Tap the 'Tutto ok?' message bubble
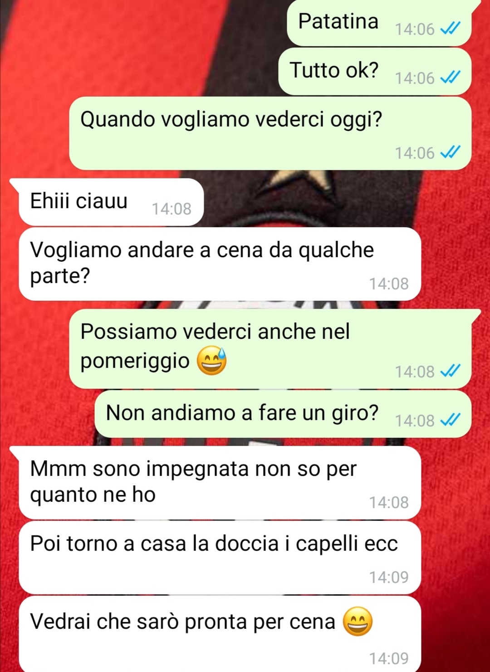This screenshot has height=672, width=490. 375,71
